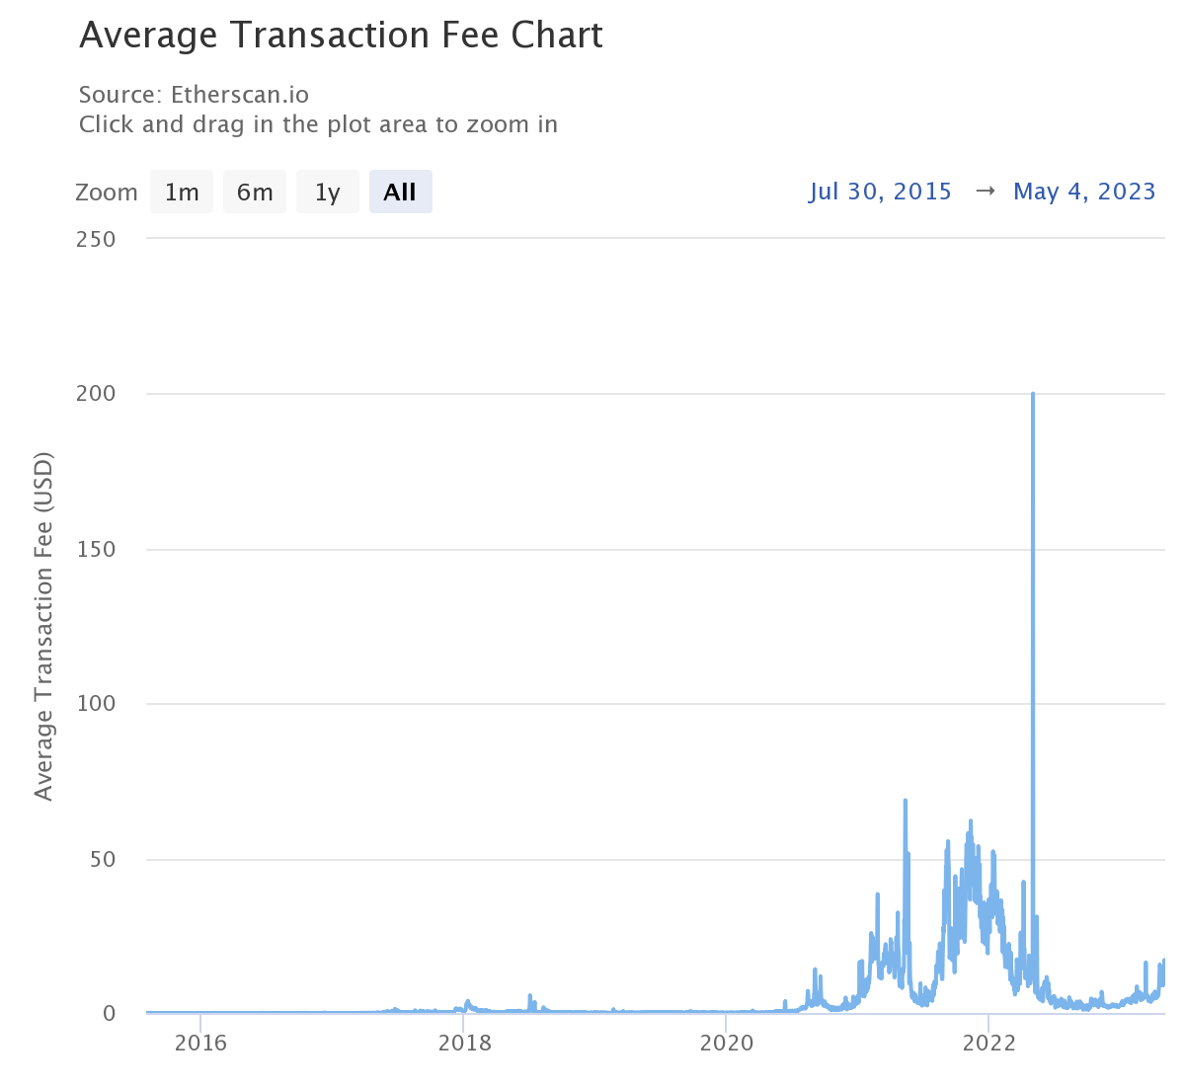Click the 200 USD spike peak in 2022
This screenshot has height=1086, width=1185.
pyautogui.click(x=1033, y=395)
